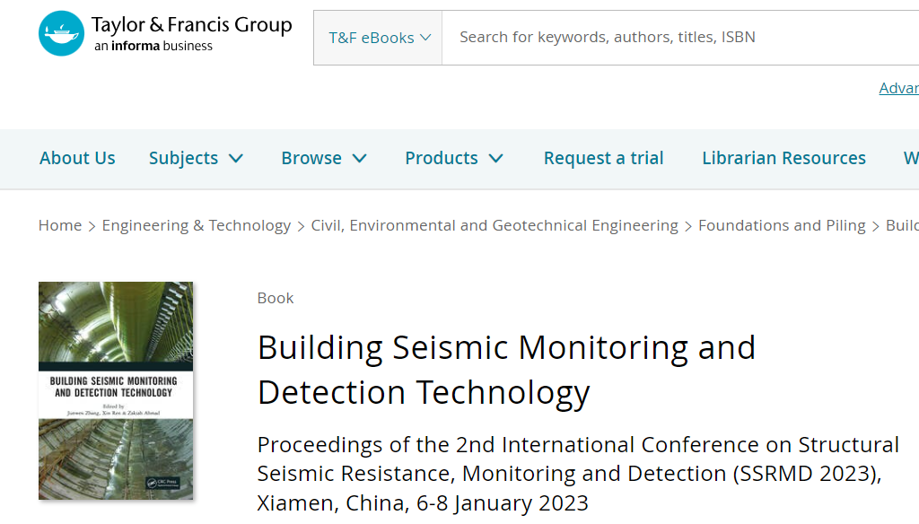Go to About Us page
The width and height of the screenshot is (919, 524).
(77, 158)
